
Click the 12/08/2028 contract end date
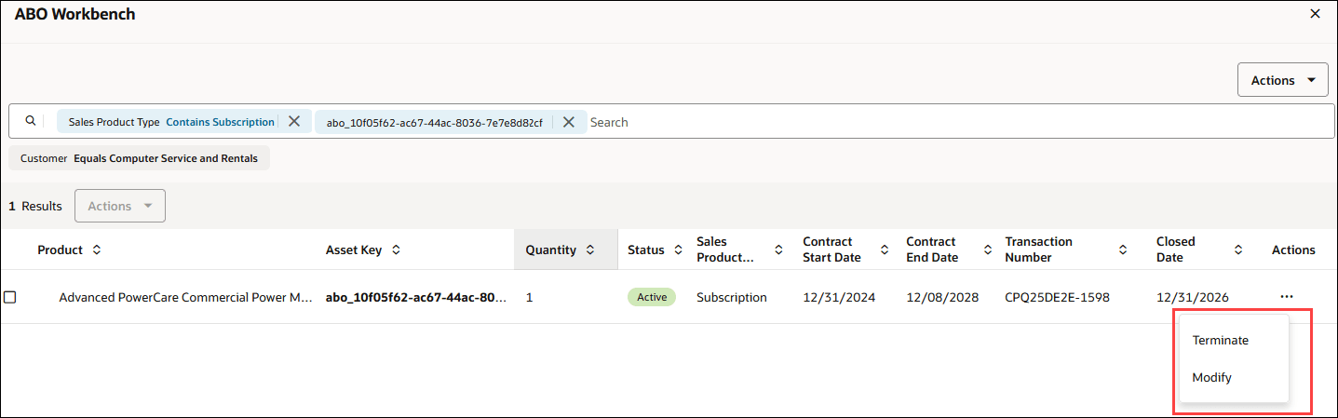point(942,297)
